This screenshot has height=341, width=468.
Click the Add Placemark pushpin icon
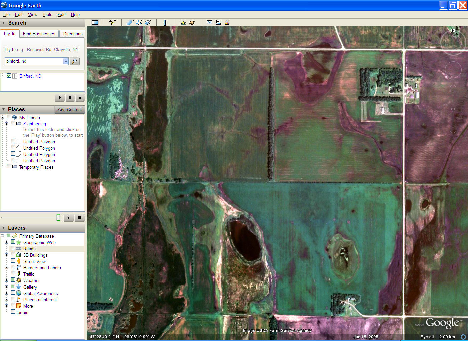(x=112, y=22)
